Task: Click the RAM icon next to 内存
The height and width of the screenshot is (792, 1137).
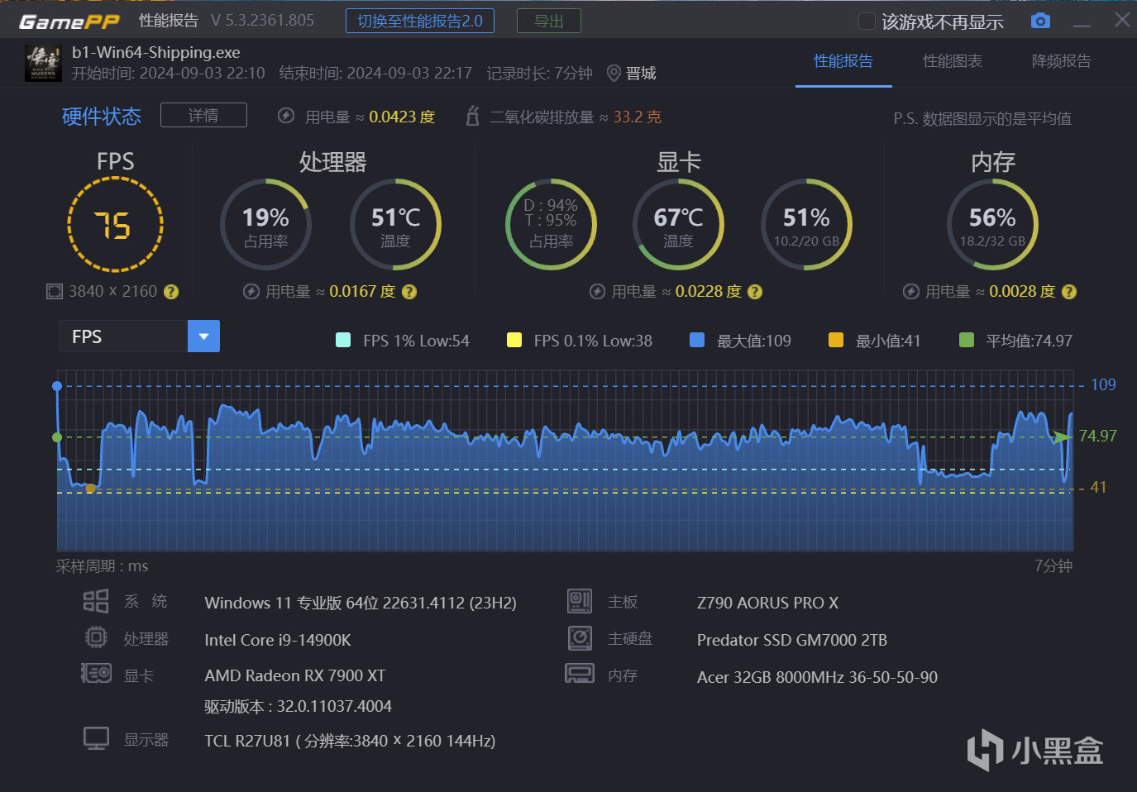Action: [x=580, y=674]
